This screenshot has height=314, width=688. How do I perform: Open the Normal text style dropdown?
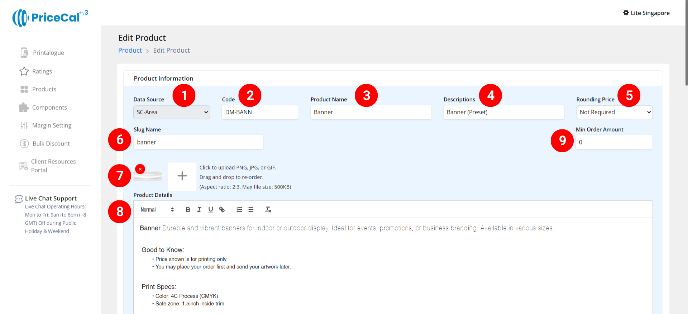157,210
